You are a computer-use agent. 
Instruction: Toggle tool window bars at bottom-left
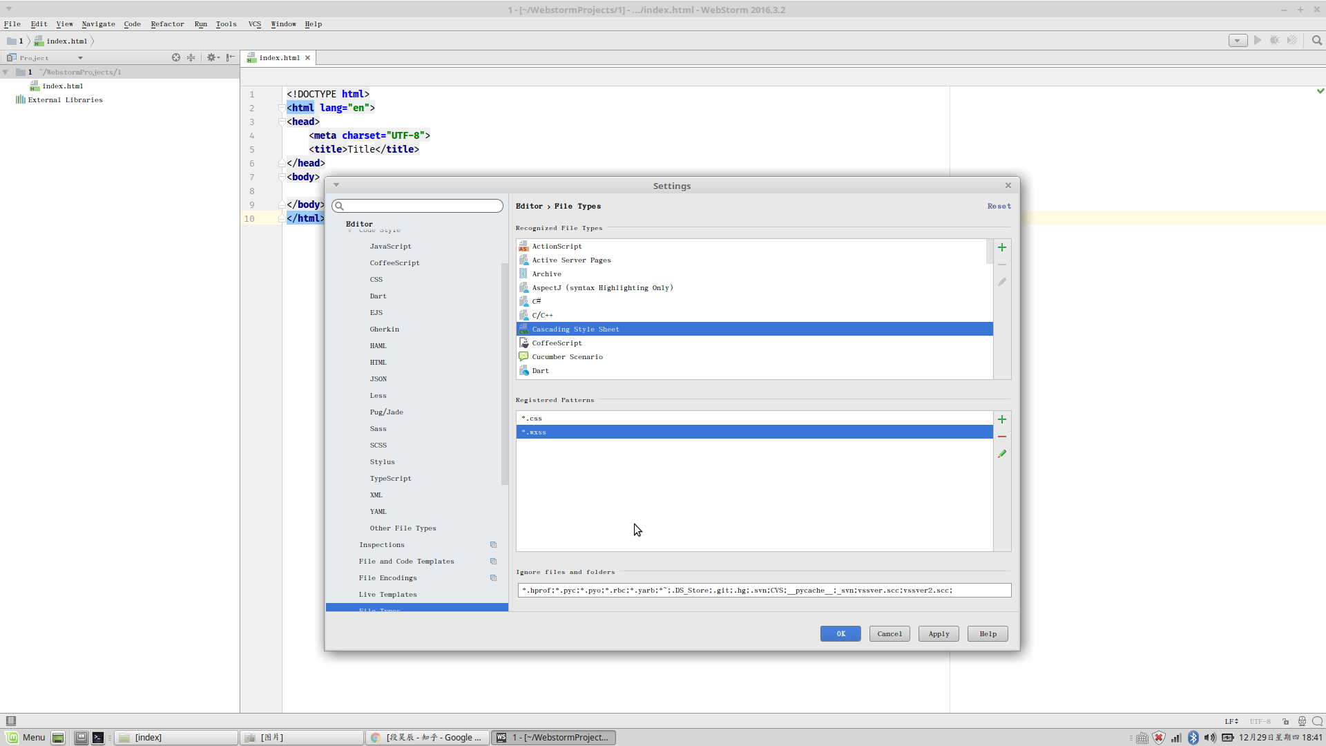(x=11, y=721)
